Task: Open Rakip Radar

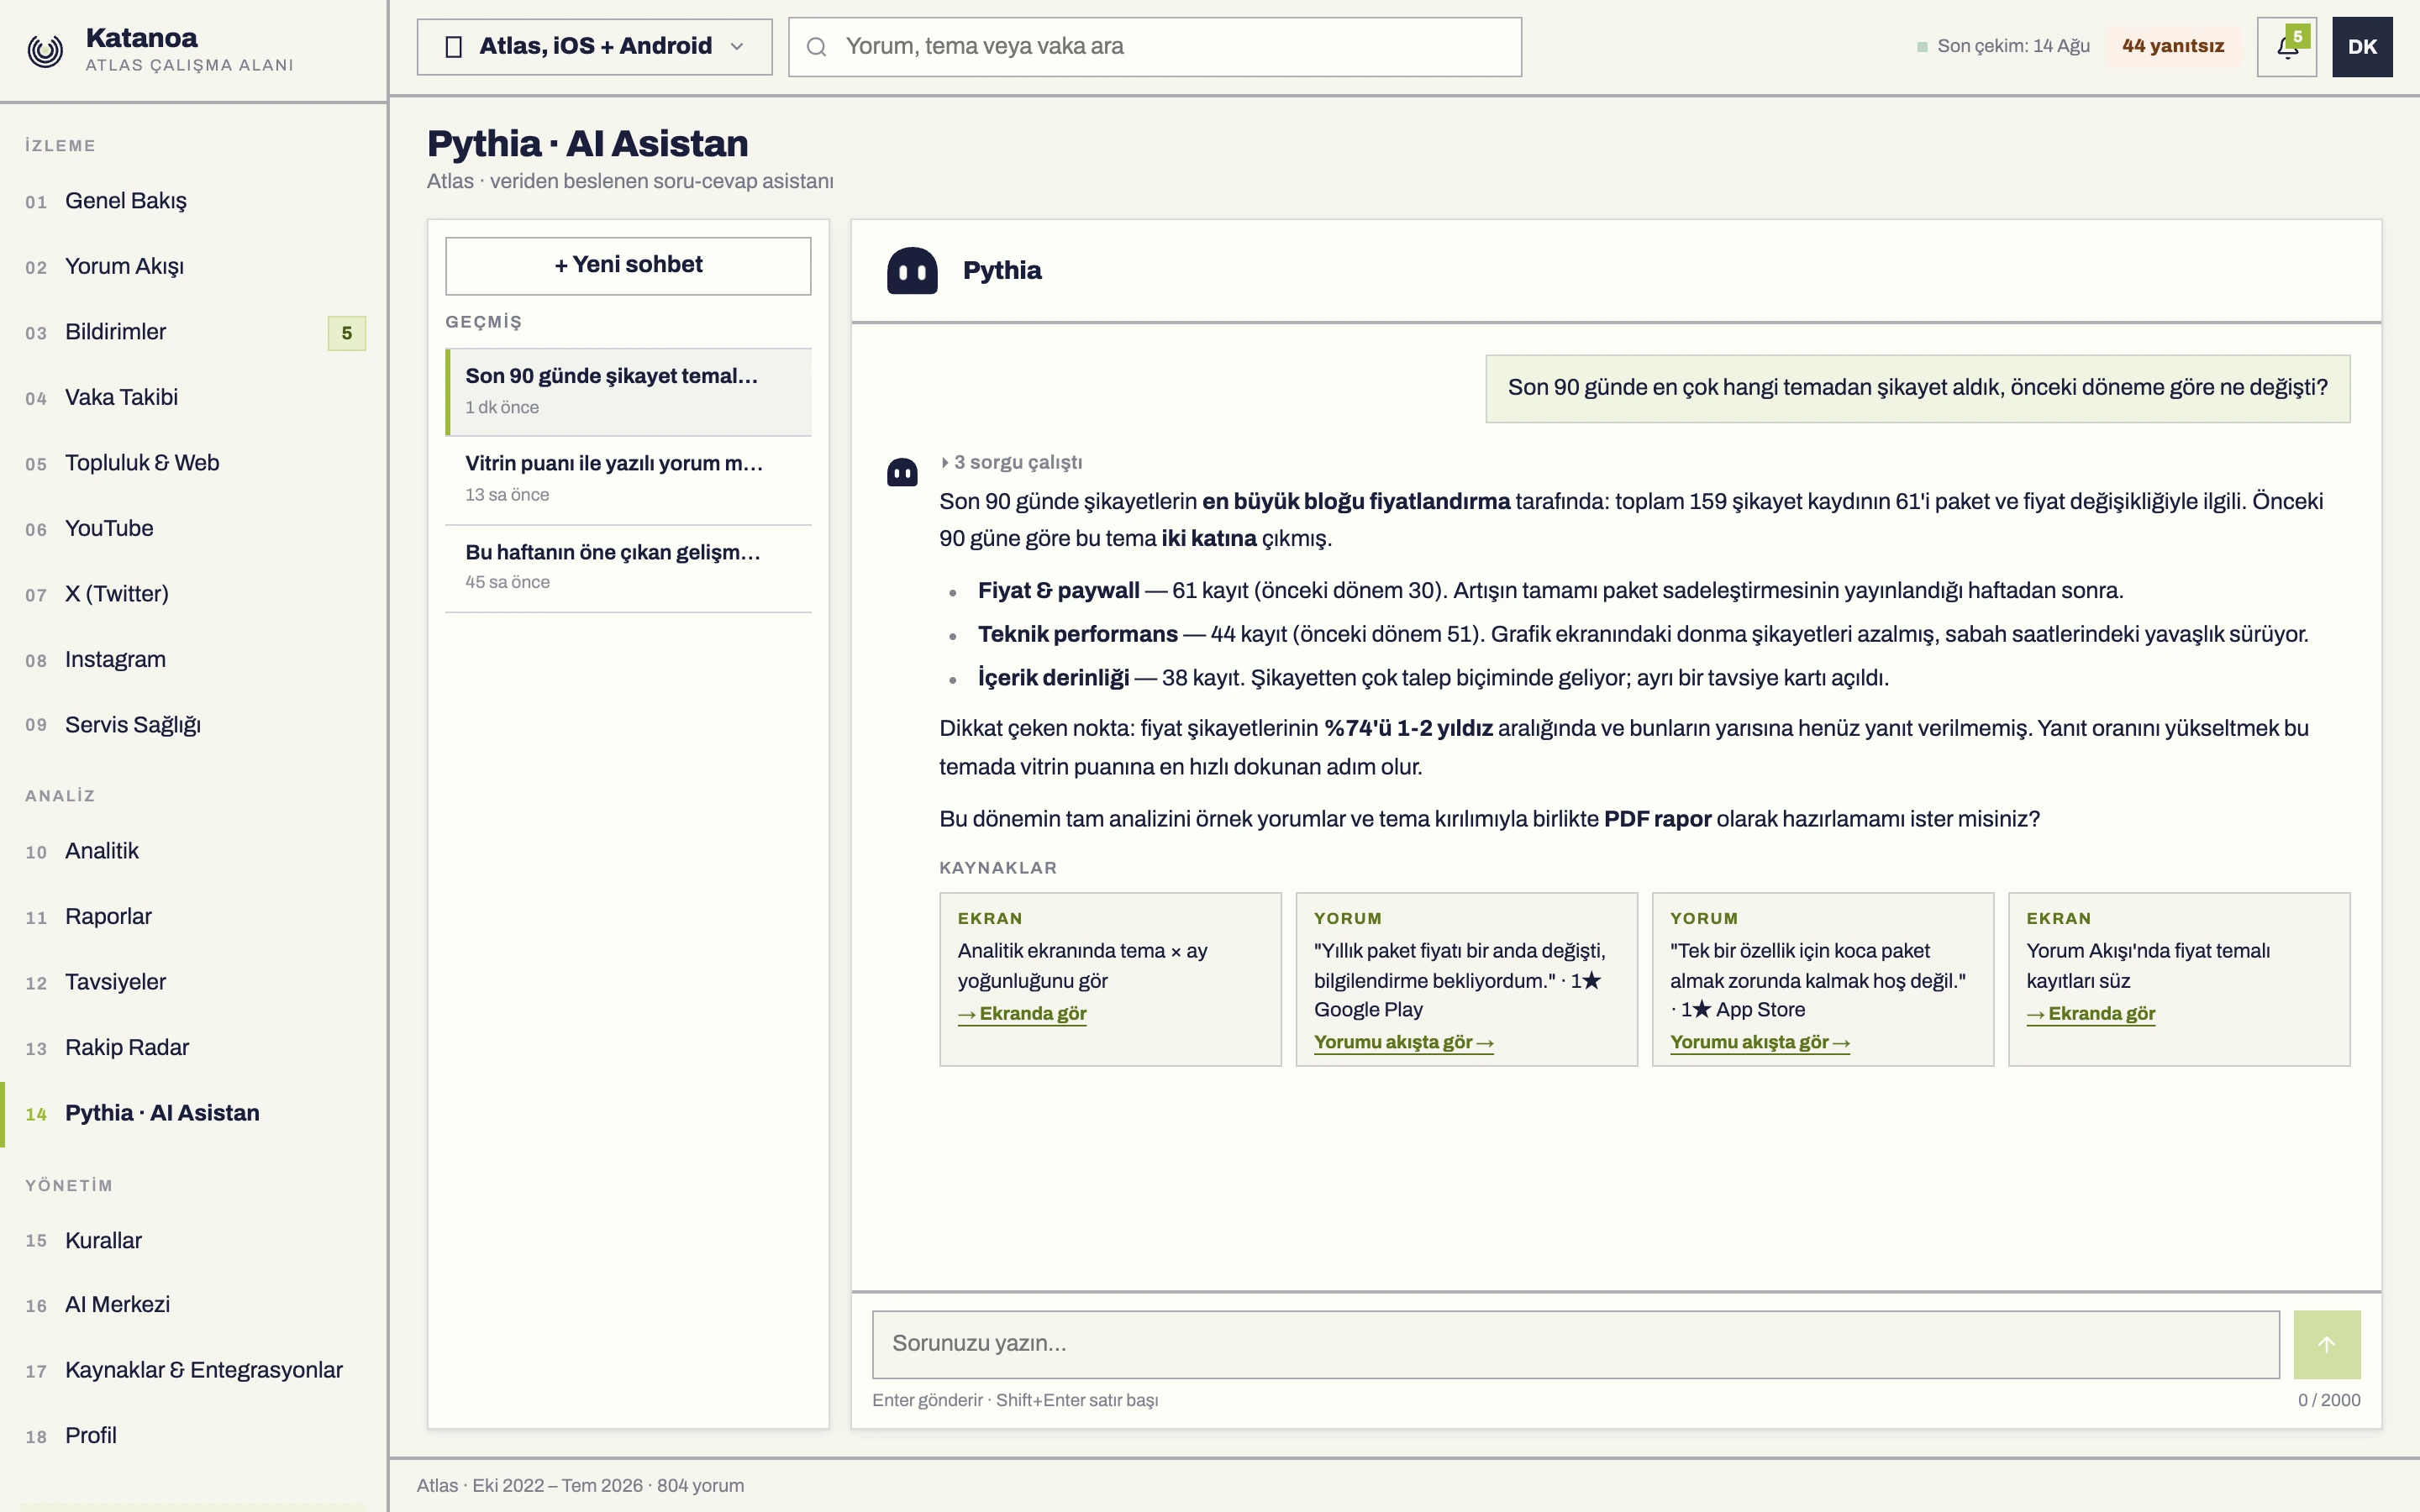Action: pos(194,1048)
